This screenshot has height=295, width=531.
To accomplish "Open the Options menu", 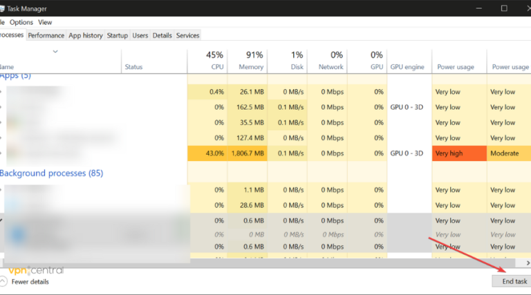I will tap(21, 22).
